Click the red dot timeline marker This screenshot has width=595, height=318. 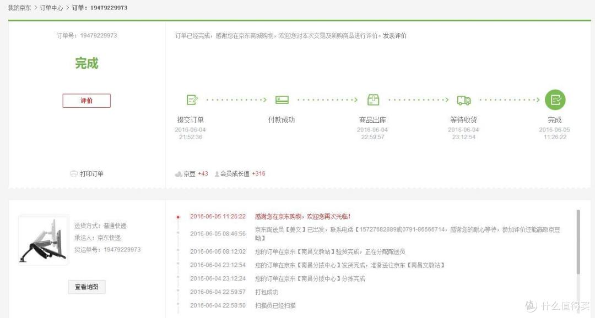177,217
